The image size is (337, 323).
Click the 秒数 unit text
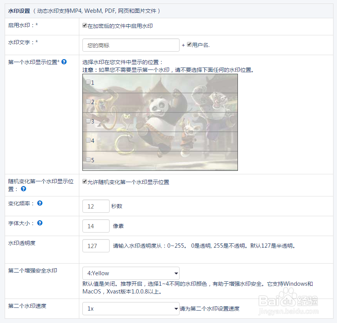click(x=117, y=206)
